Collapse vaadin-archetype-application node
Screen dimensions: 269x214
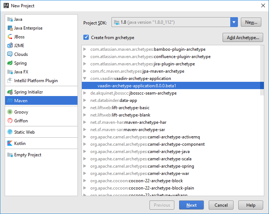tap(84, 79)
